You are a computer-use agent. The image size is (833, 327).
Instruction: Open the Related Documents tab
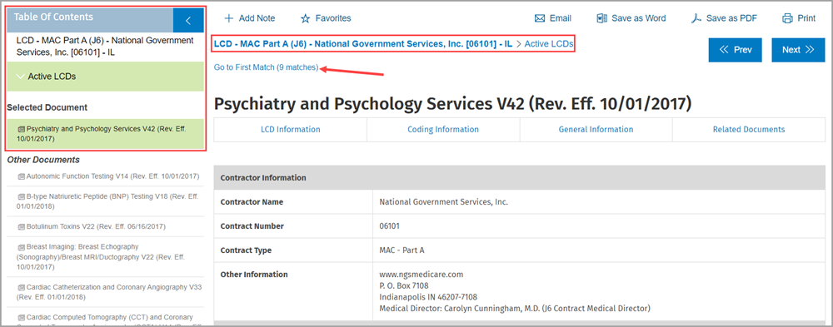pyautogui.click(x=749, y=130)
